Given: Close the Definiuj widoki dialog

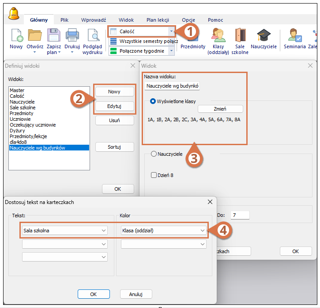Looking at the screenshot, I should point(133,65).
